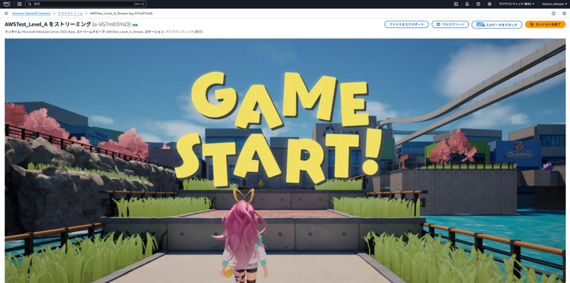The height and width of the screenshot is (283, 570).
Task: Go to Amazon GameLift Streams breadcrumb
Action: pyautogui.click(x=31, y=13)
